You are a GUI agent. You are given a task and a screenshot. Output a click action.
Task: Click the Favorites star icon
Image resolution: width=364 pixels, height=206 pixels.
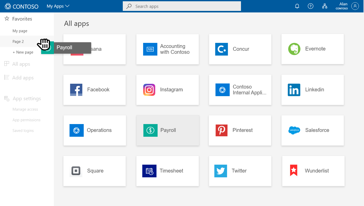[x=7, y=19]
